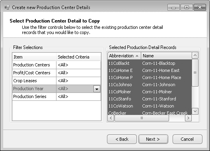Select the Production Series filter row

pos(56,96)
